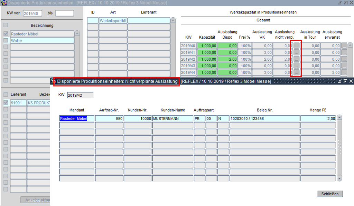Click the Schließen button

click(330, 194)
